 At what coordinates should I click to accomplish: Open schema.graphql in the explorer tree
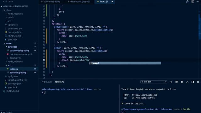(18, 73)
